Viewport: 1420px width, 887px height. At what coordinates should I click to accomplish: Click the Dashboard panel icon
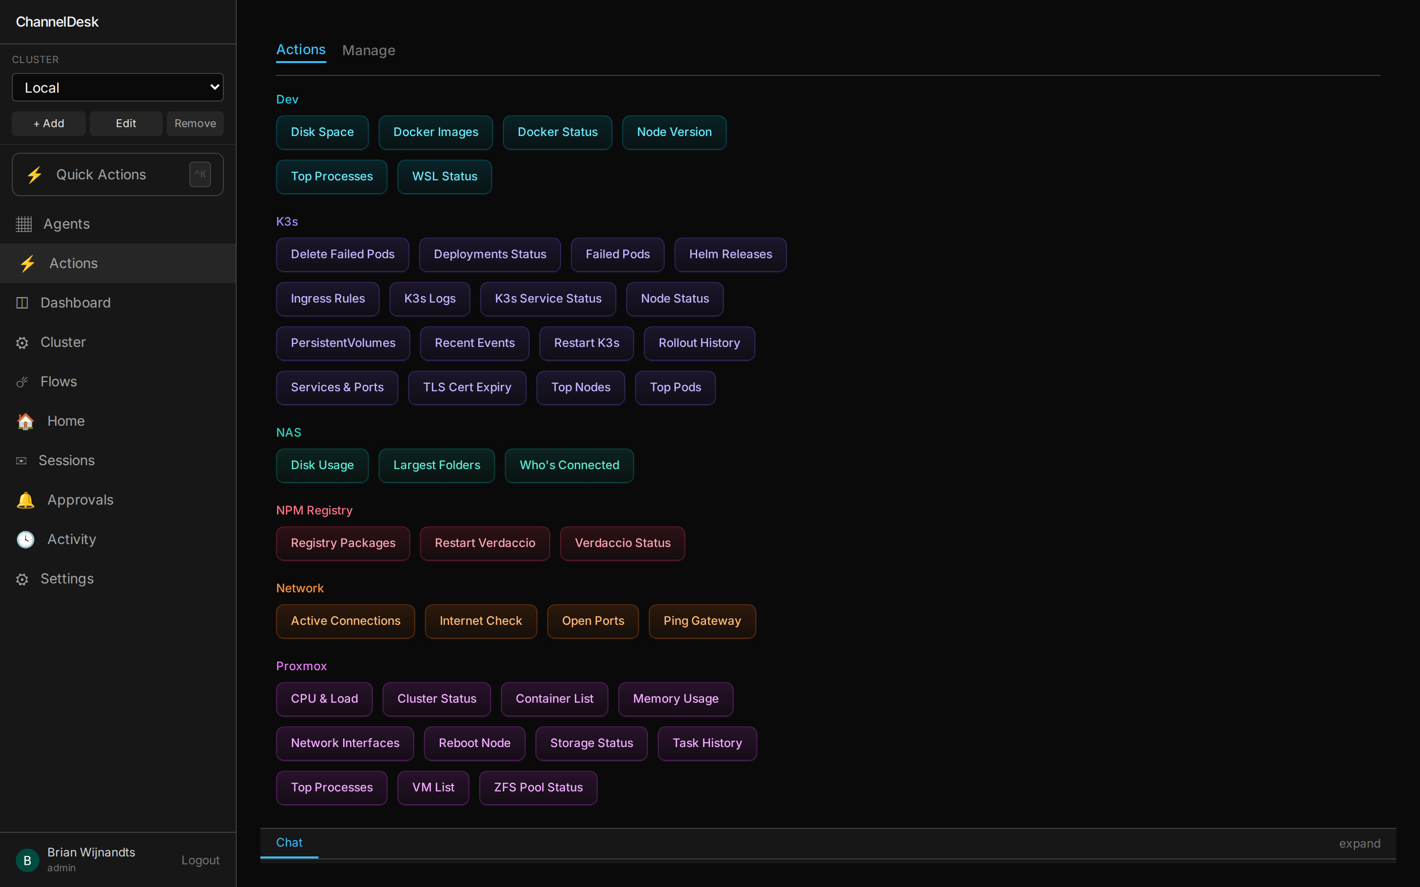22,303
